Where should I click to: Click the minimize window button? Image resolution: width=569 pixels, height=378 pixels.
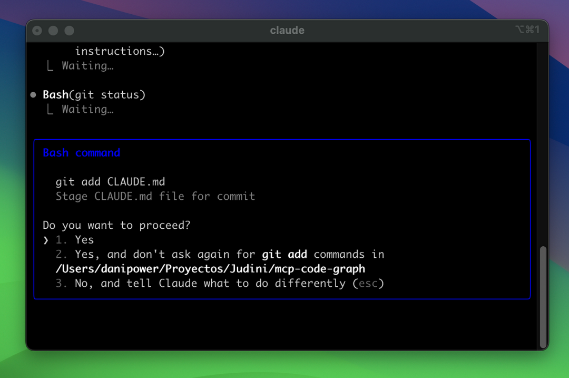click(53, 31)
